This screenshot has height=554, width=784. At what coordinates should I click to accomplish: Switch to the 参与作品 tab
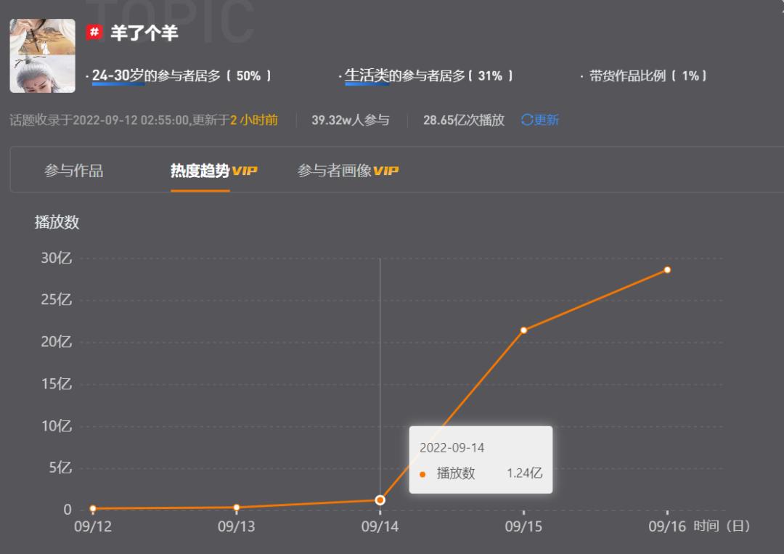[73, 171]
